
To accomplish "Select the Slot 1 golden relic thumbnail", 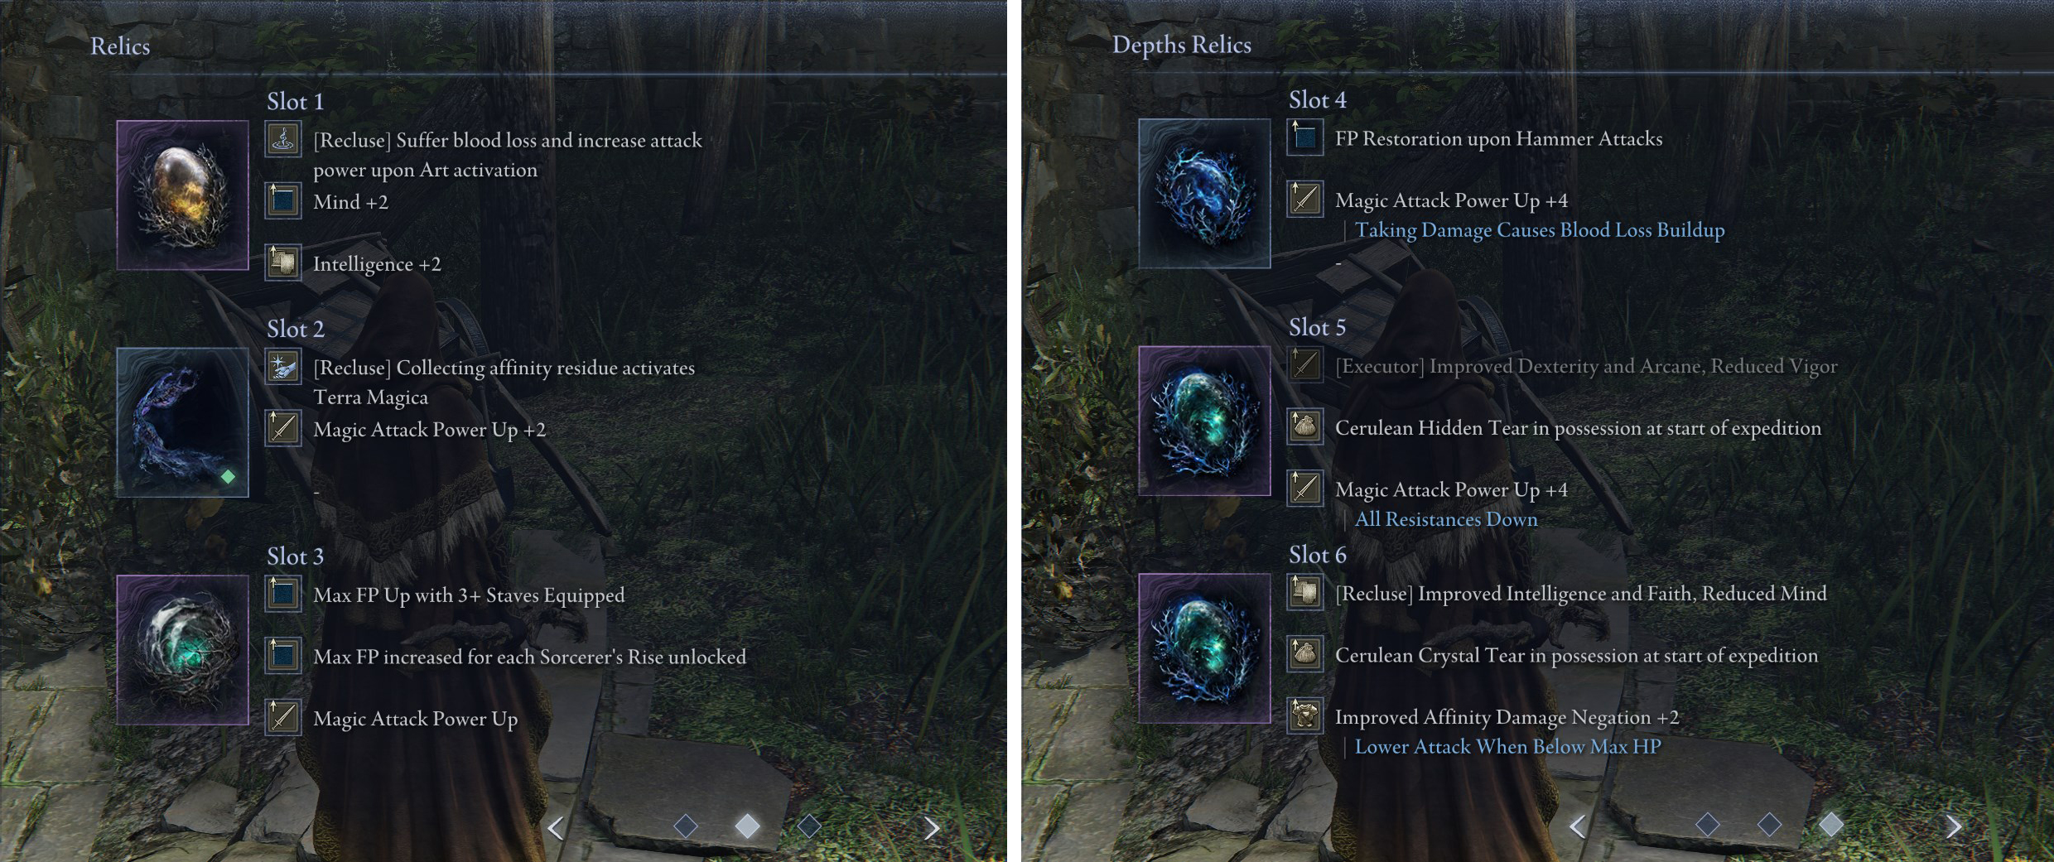I will coord(182,195).
